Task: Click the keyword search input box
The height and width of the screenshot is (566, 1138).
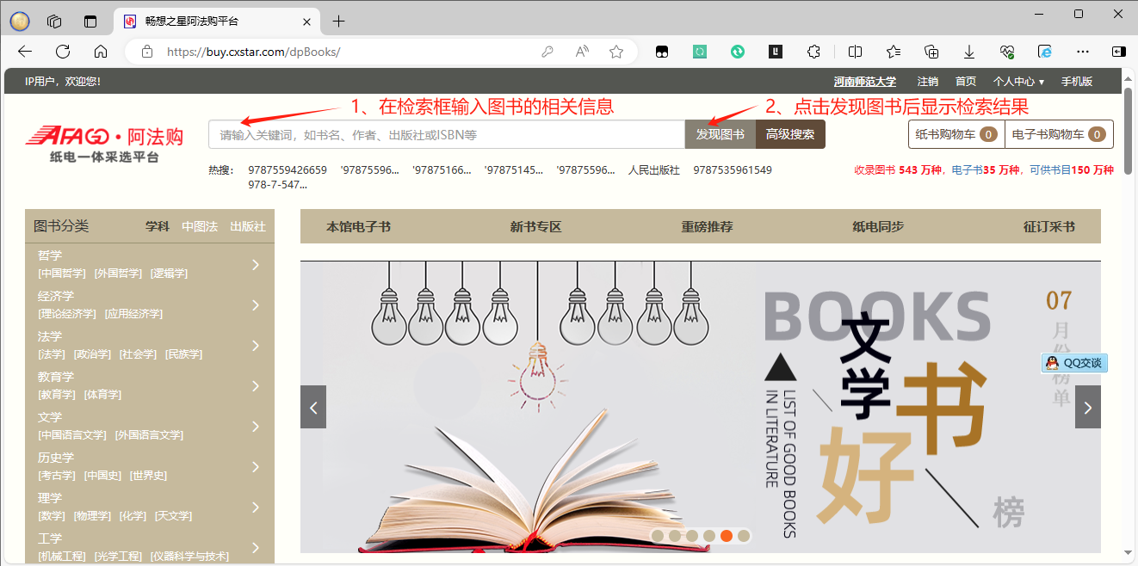Action: (x=446, y=135)
